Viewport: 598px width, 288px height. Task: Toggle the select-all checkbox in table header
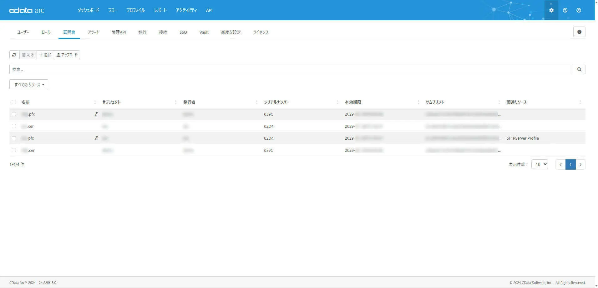tap(14, 102)
